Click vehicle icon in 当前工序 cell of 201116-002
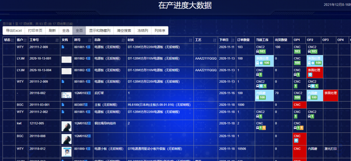The width and height of the screenshot is (351, 161). (x=258, y=97)
